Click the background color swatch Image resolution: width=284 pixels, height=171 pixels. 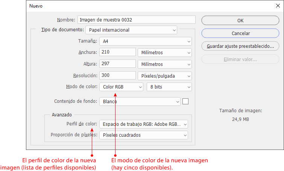point(185,101)
